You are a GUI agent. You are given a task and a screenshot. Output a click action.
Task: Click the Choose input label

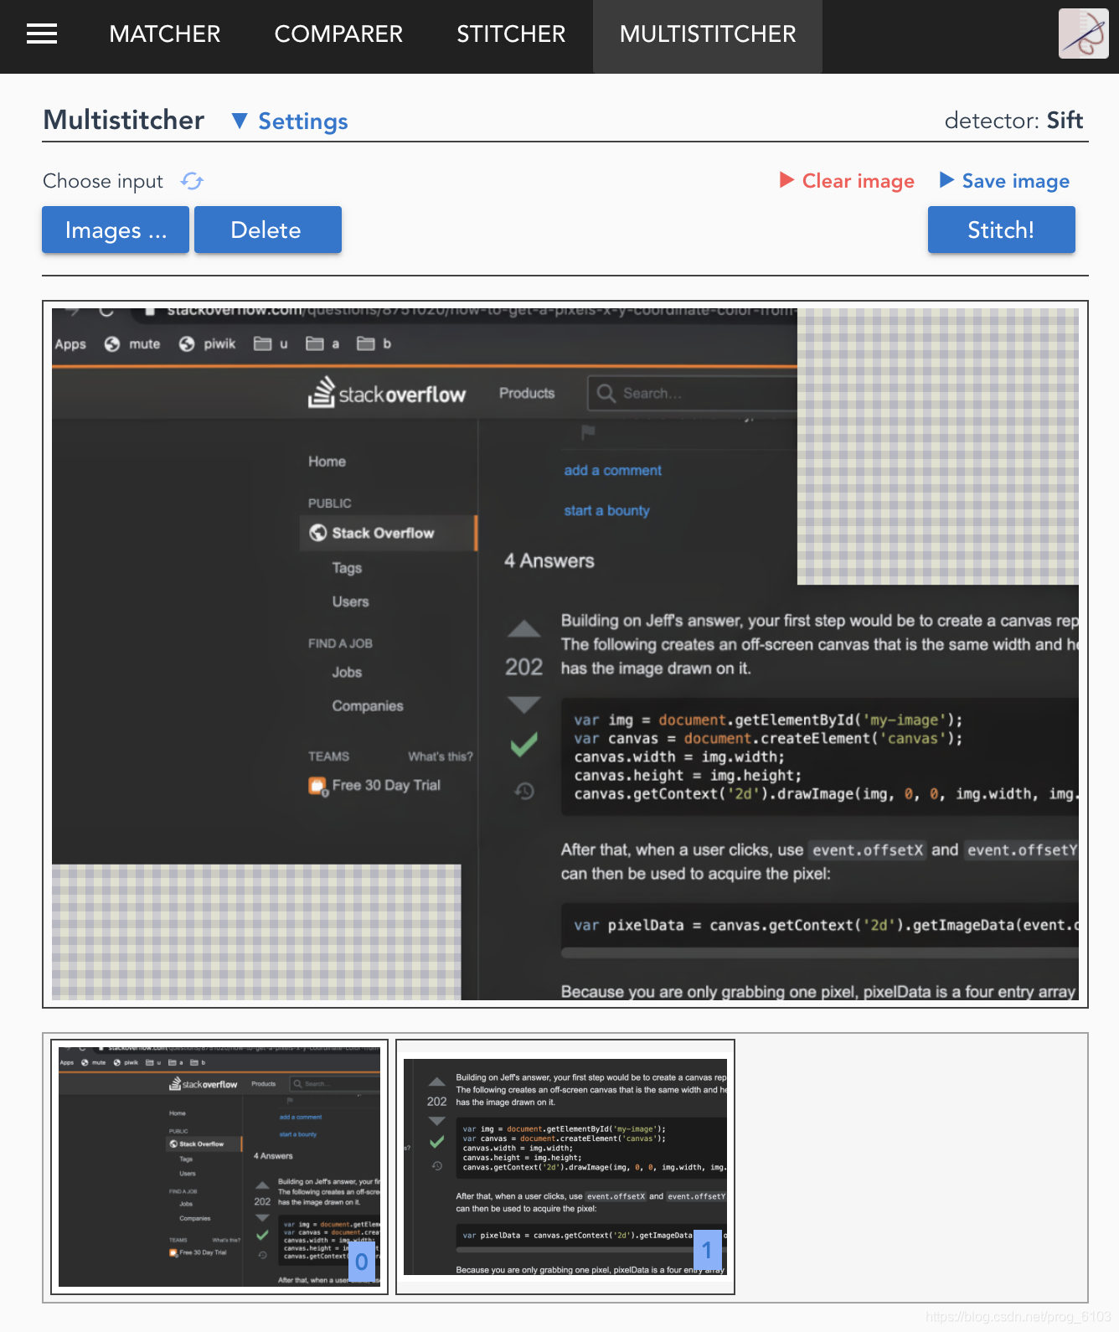(x=103, y=181)
